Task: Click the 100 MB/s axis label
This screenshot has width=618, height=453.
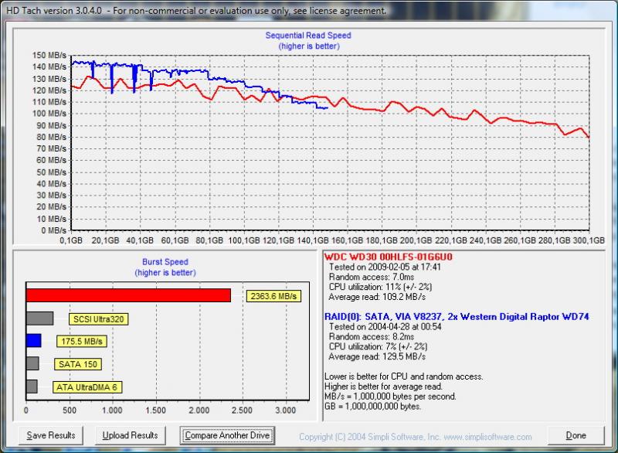Action: (49, 114)
